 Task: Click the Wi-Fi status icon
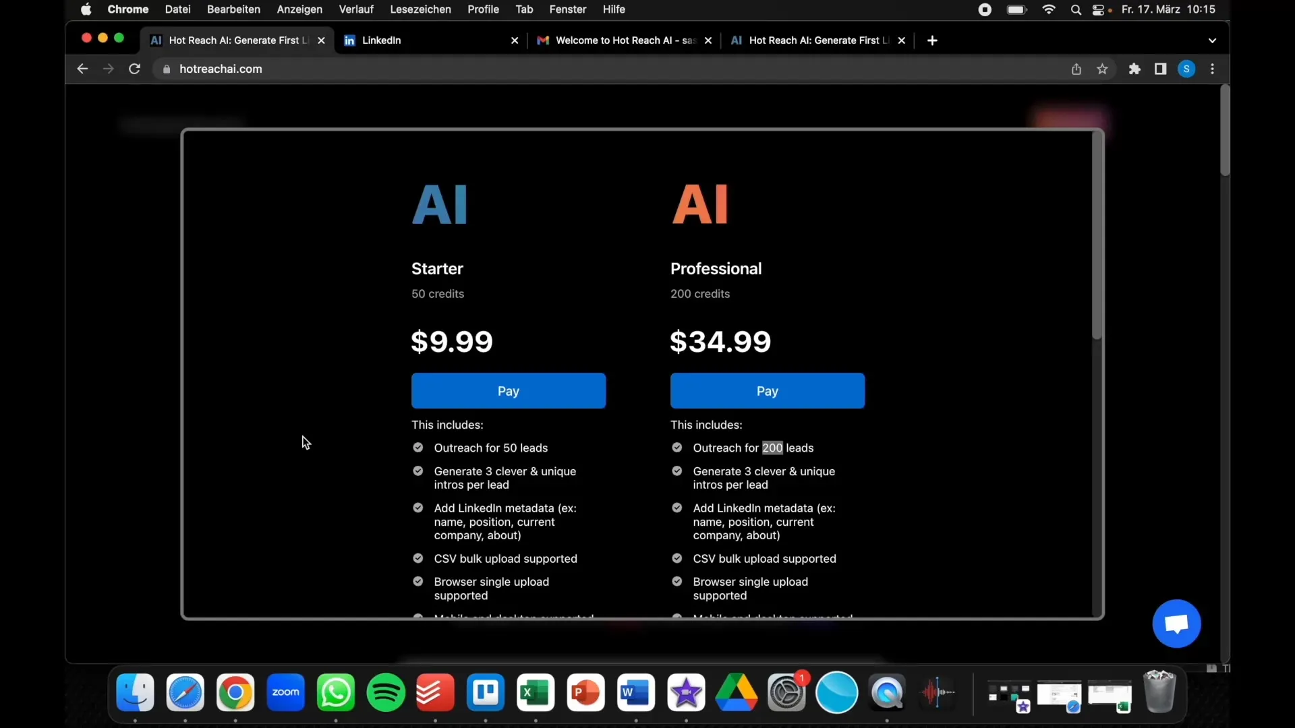point(1049,9)
